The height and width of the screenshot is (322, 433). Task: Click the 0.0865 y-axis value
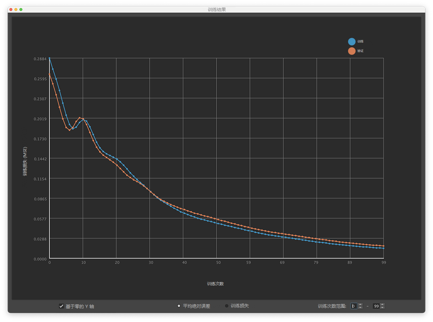(x=40, y=199)
